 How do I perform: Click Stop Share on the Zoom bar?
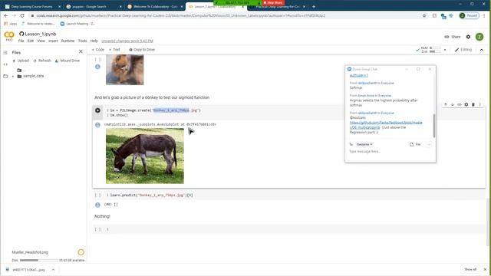coord(273,2)
